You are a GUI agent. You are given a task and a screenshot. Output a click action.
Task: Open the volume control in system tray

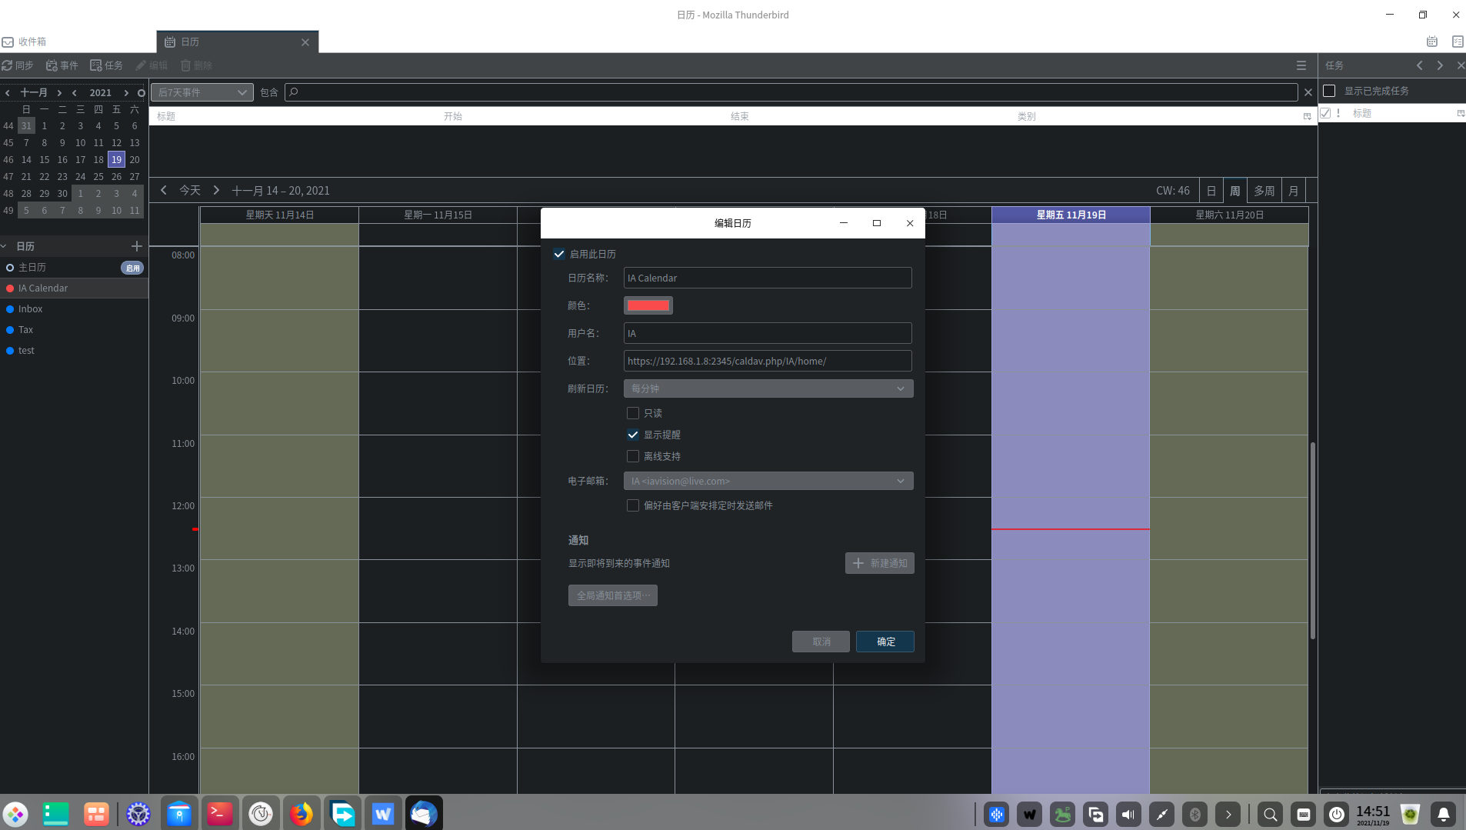tap(1128, 814)
